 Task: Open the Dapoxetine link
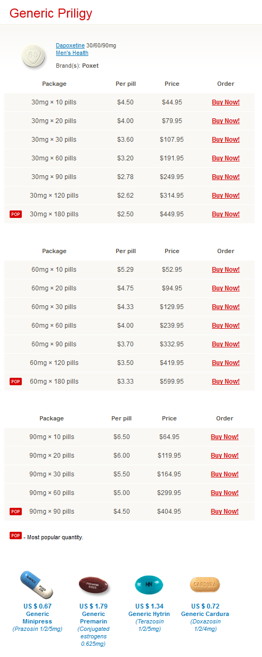click(x=70, y=45)
